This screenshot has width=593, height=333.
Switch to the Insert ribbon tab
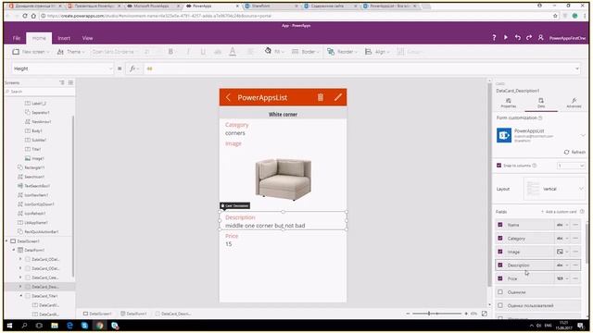64,38
